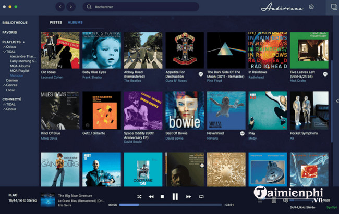339x214 pixels.
Task: Open Favoris in the sidebar
Action: (10, 32)
